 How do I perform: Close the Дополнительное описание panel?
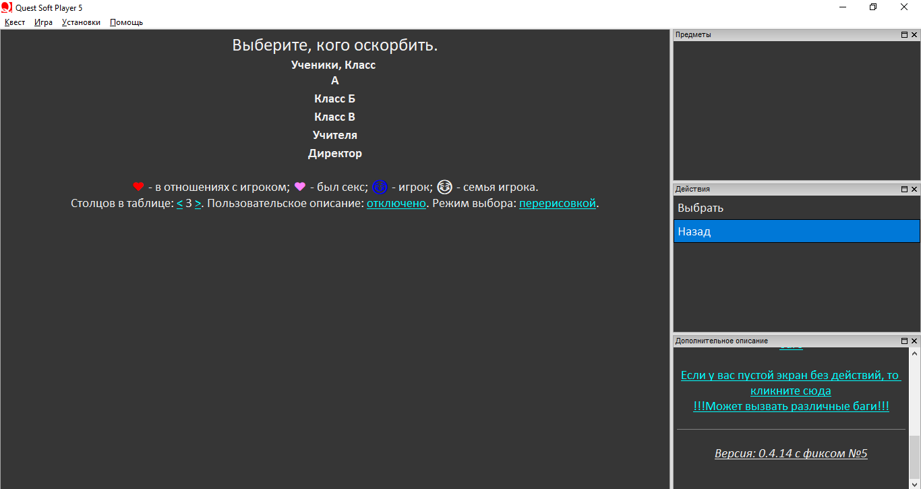914,341
